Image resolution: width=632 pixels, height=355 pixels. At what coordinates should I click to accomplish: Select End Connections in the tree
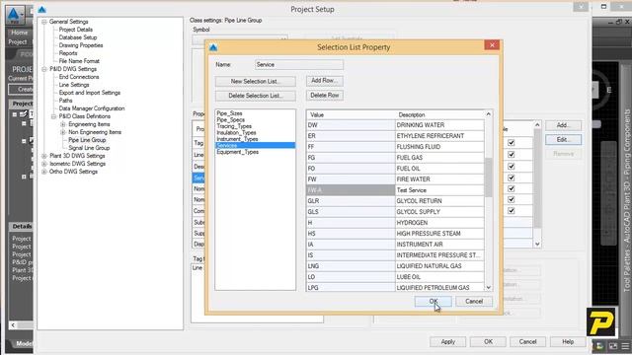click(x=79, y=77)
